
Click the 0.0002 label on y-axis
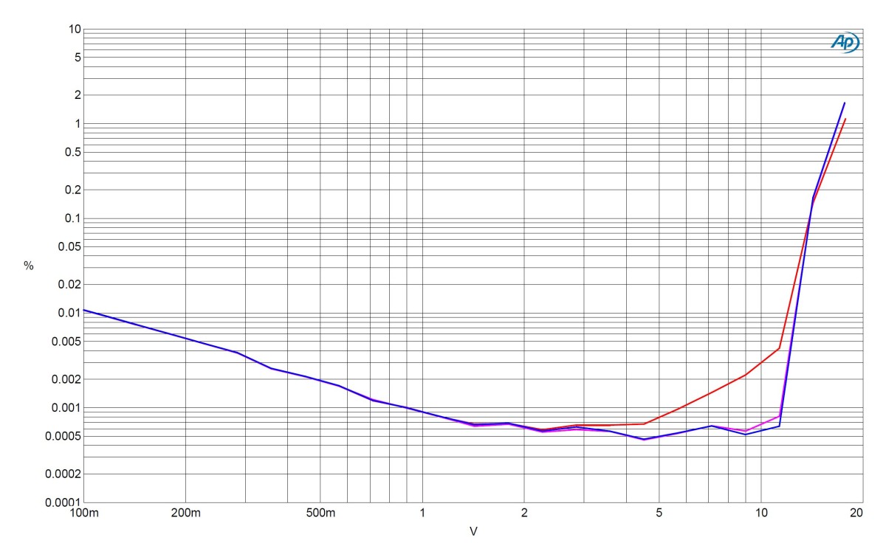(62, 474)
